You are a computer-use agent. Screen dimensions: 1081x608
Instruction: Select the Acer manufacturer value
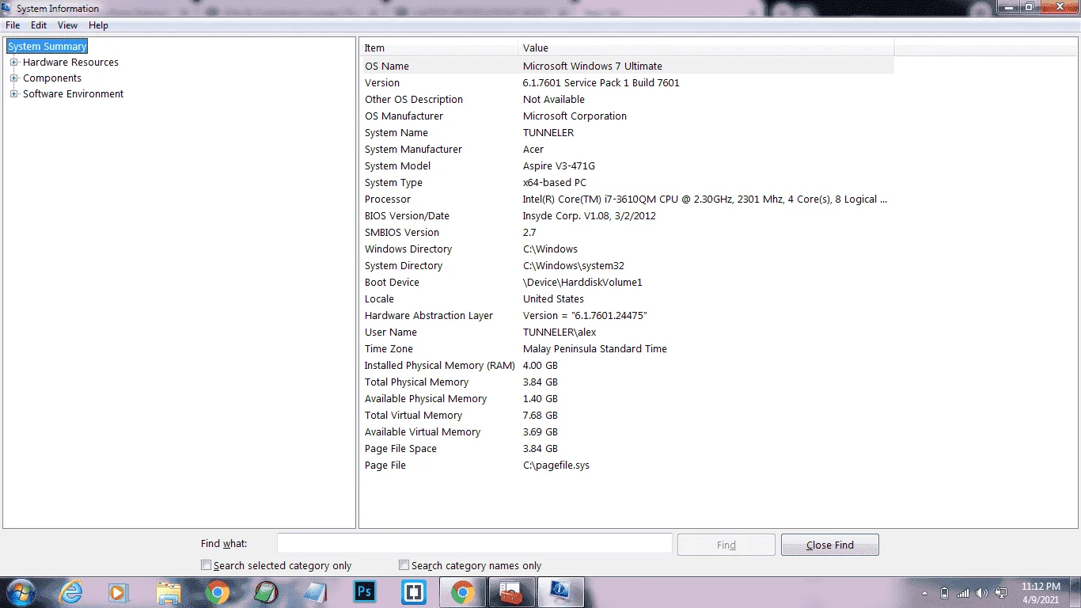tap(533, 150)
